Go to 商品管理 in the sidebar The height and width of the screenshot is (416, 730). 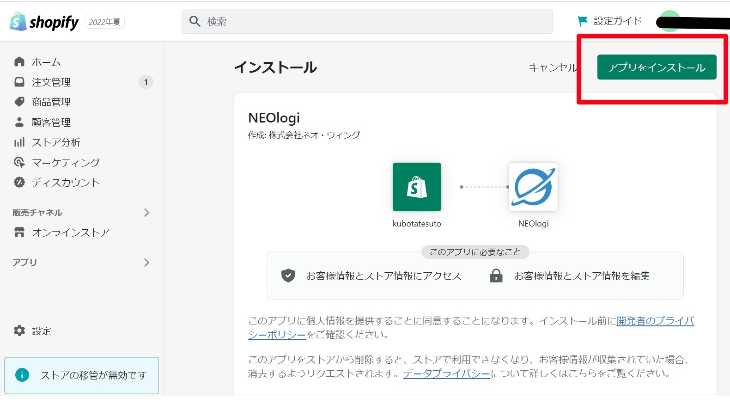pyautogui.click(x=51, y=102)
